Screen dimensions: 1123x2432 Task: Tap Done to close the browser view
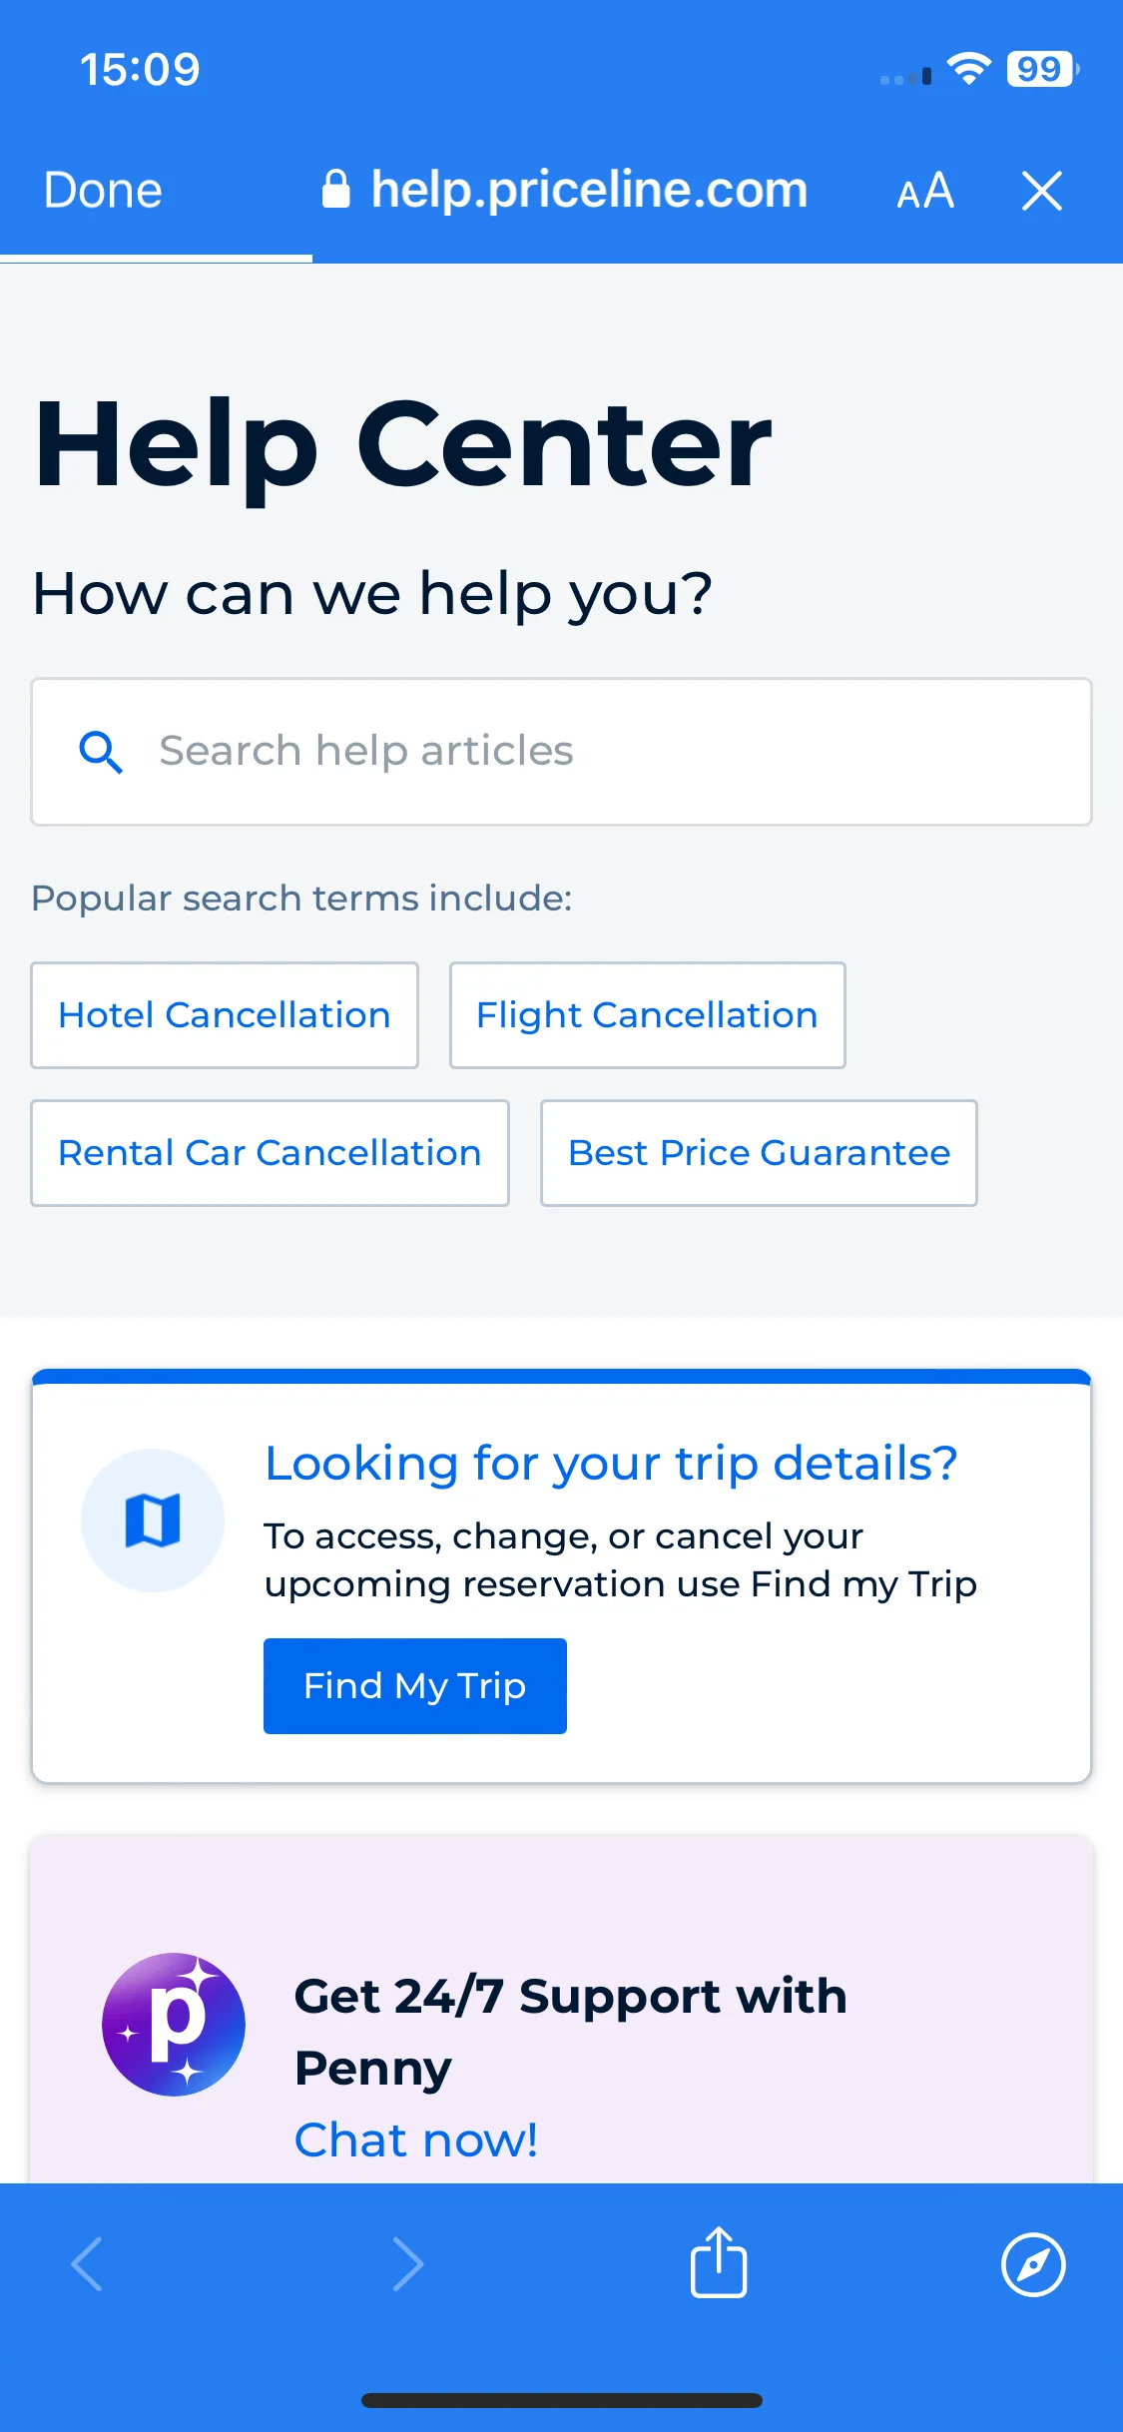coord(103,191)
